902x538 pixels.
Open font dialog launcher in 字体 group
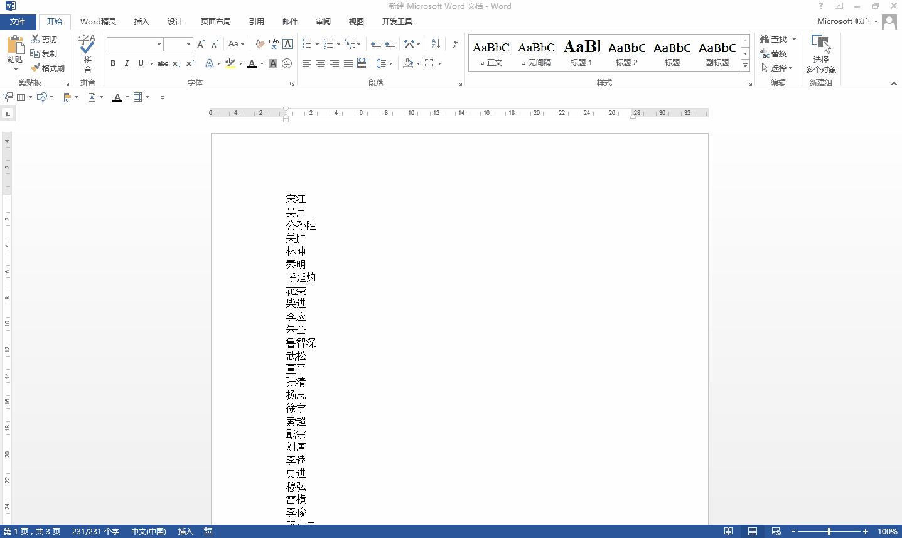coord(292,83)
